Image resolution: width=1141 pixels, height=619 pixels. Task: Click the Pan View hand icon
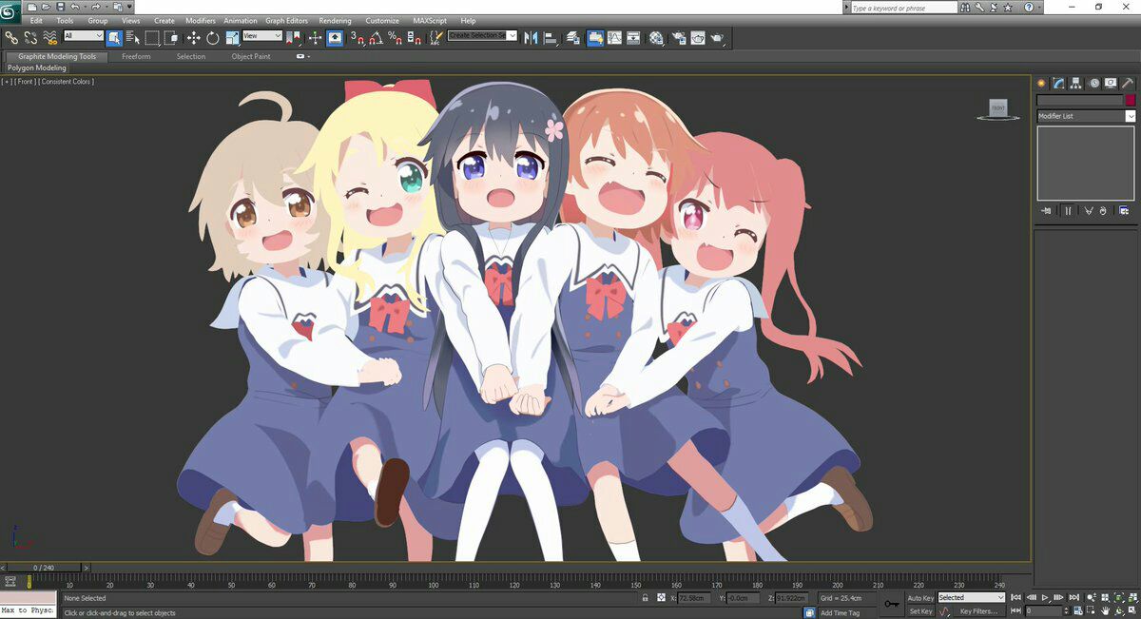[x=1106, y=611]
